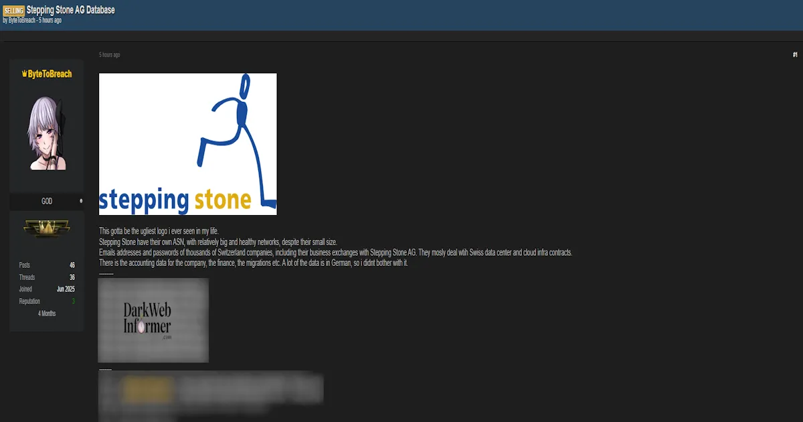Toggle the online status indicator next to GOD
The width and height of the screenshot is (803, 422).
pyautogui.click(x=80, y=200)
